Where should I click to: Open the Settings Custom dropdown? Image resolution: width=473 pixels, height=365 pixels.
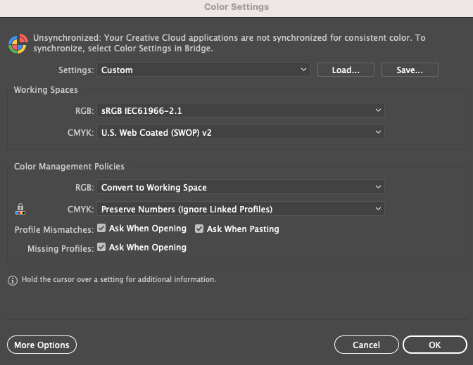[203, 70]
